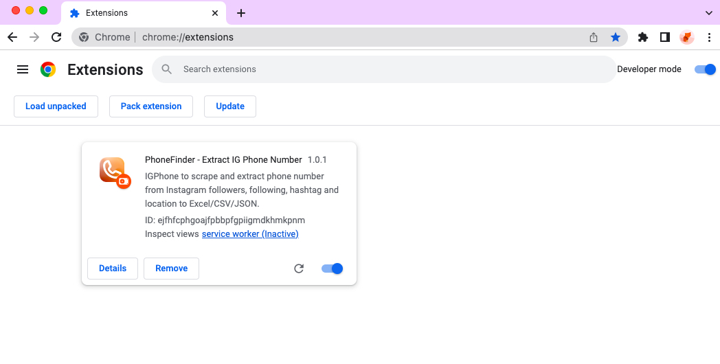
Task: Reload the current page
Action: coord(56,37)
